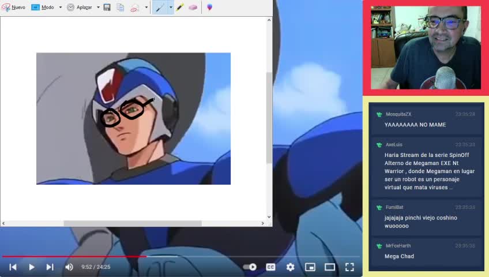Mute the video volume speaker icon
The image size is (489, 277).
(69, 267)
